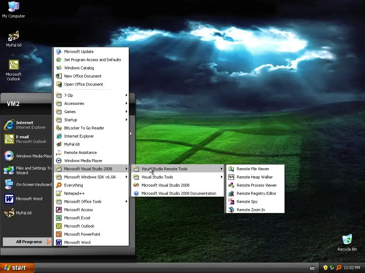Choose MyPal 68 in All Programs list
This screenshot has height=273, width=365.
tap(91, 144)
